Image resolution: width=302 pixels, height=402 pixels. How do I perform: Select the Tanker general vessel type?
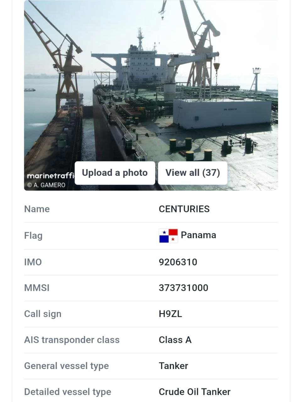[x=173, y=366]
